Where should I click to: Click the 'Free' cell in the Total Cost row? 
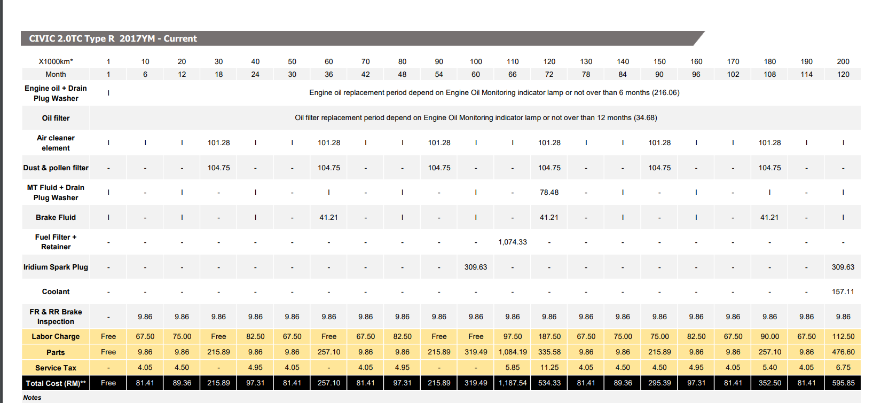[x=108, y=383]
